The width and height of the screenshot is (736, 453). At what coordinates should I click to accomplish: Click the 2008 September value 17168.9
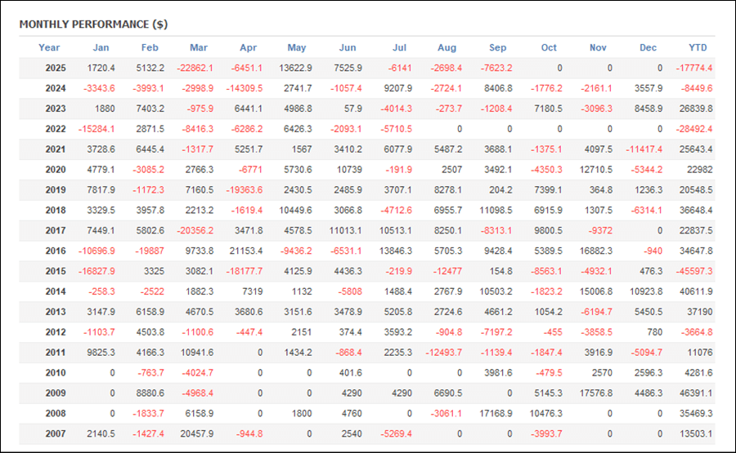pyautogui.click(x=493, y=415)
